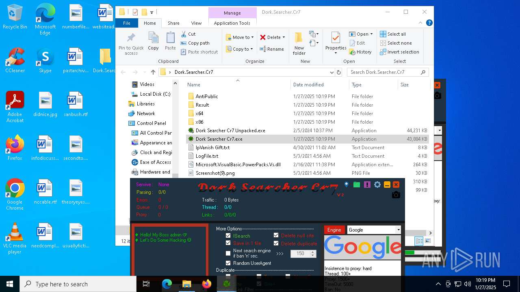Select VLC media player desktop icon
Viewport: 520px width, 292px height.
point(15,238)
